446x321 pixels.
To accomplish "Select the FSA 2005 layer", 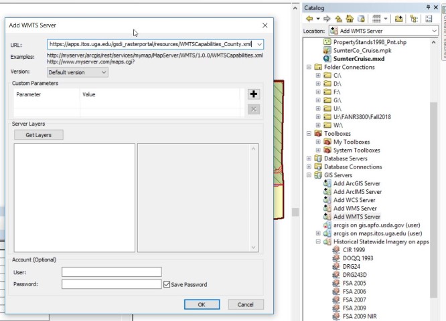I will click(x=354, y=283).
